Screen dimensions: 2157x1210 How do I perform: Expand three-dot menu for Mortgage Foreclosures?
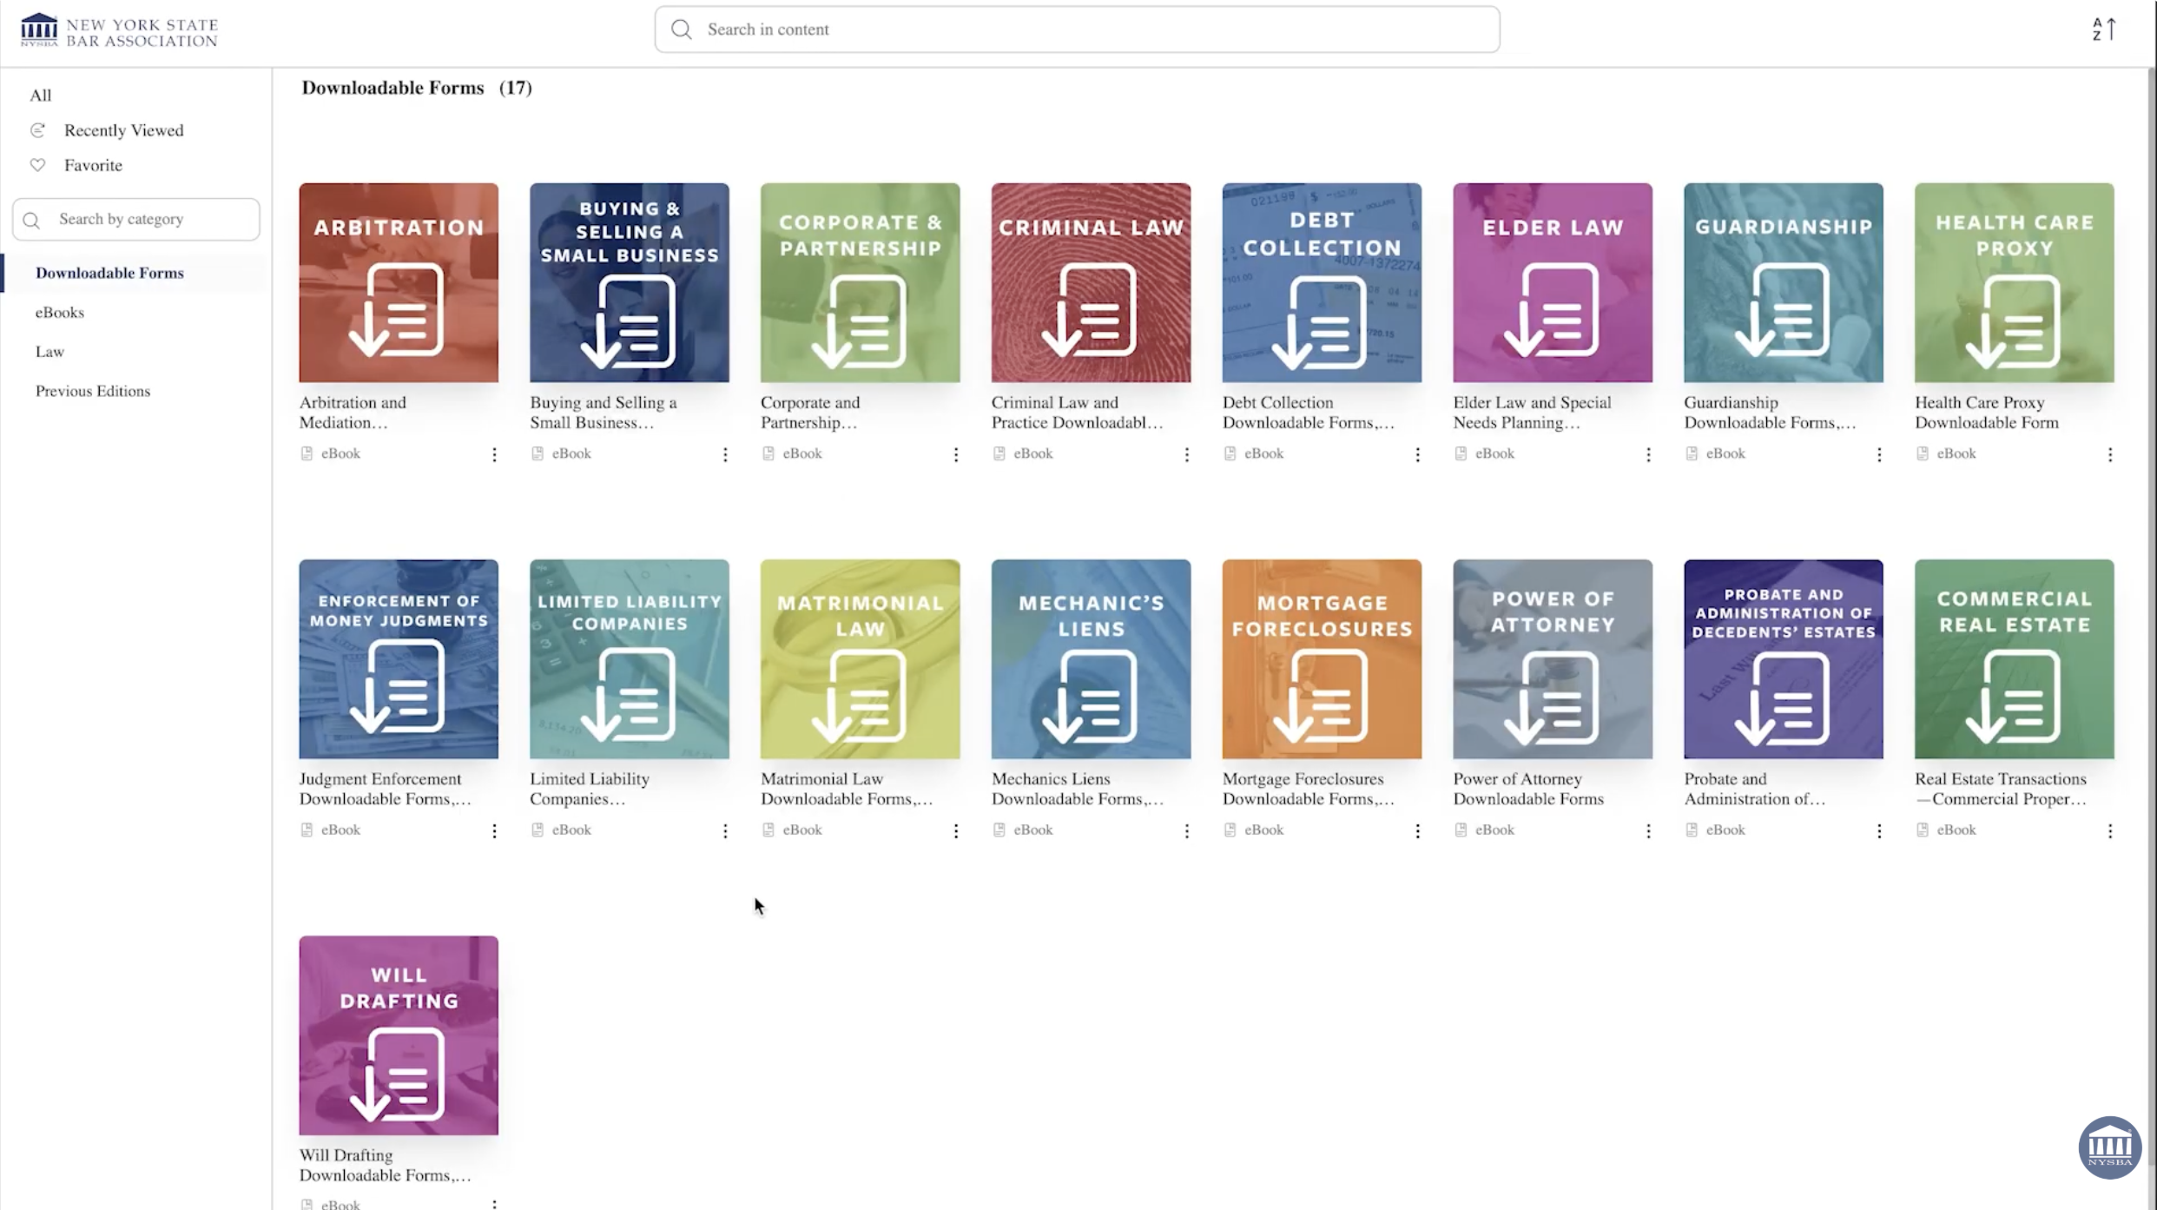click(1417, 830)
